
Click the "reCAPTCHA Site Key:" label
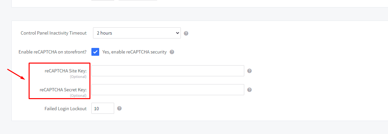coord(66,71)
